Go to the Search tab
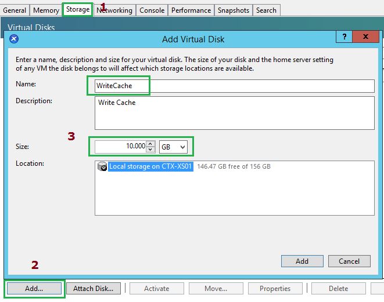Screen dimensions: 384x302 click(x=266, y=10)
